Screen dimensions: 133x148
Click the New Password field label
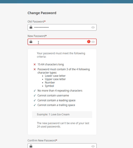point(37,36)
